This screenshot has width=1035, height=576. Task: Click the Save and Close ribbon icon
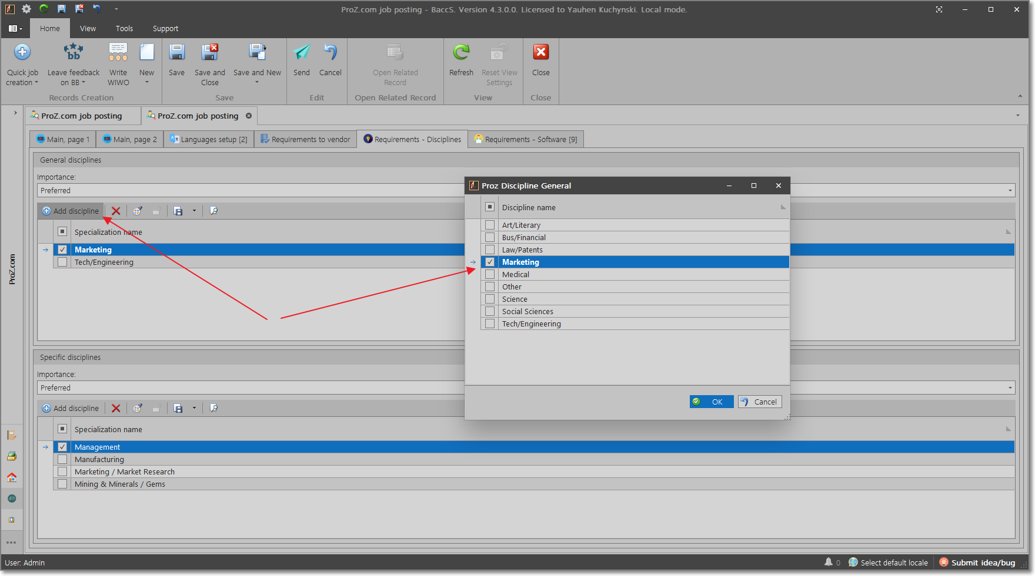(x=210, y=52)
